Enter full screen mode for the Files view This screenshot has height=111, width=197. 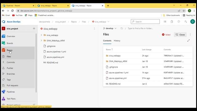(188, 40)
